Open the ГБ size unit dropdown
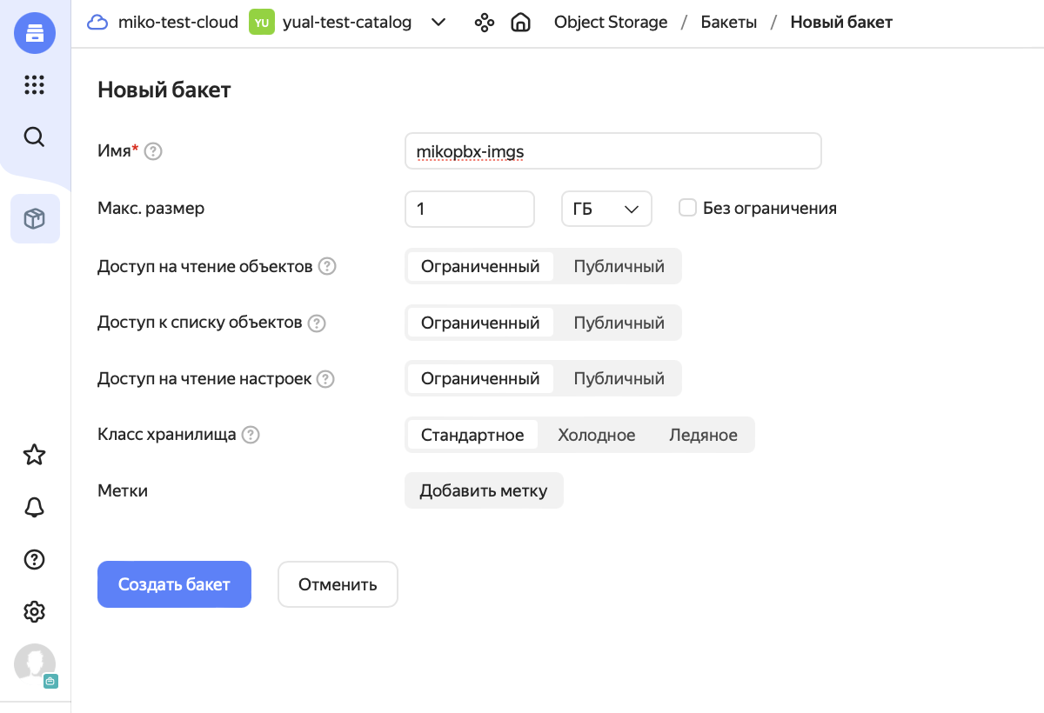 pos(606,209)
